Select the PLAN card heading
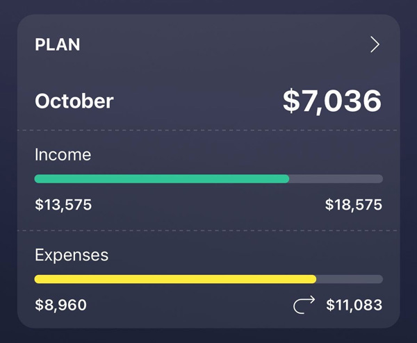The width and height of the screenshot is (417, 343). (x=58, y=45)
